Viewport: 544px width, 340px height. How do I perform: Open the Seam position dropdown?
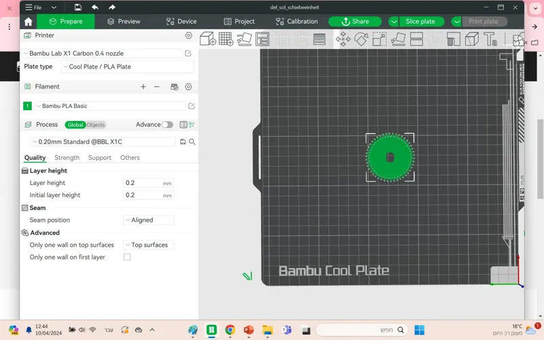tap(149, 220)
